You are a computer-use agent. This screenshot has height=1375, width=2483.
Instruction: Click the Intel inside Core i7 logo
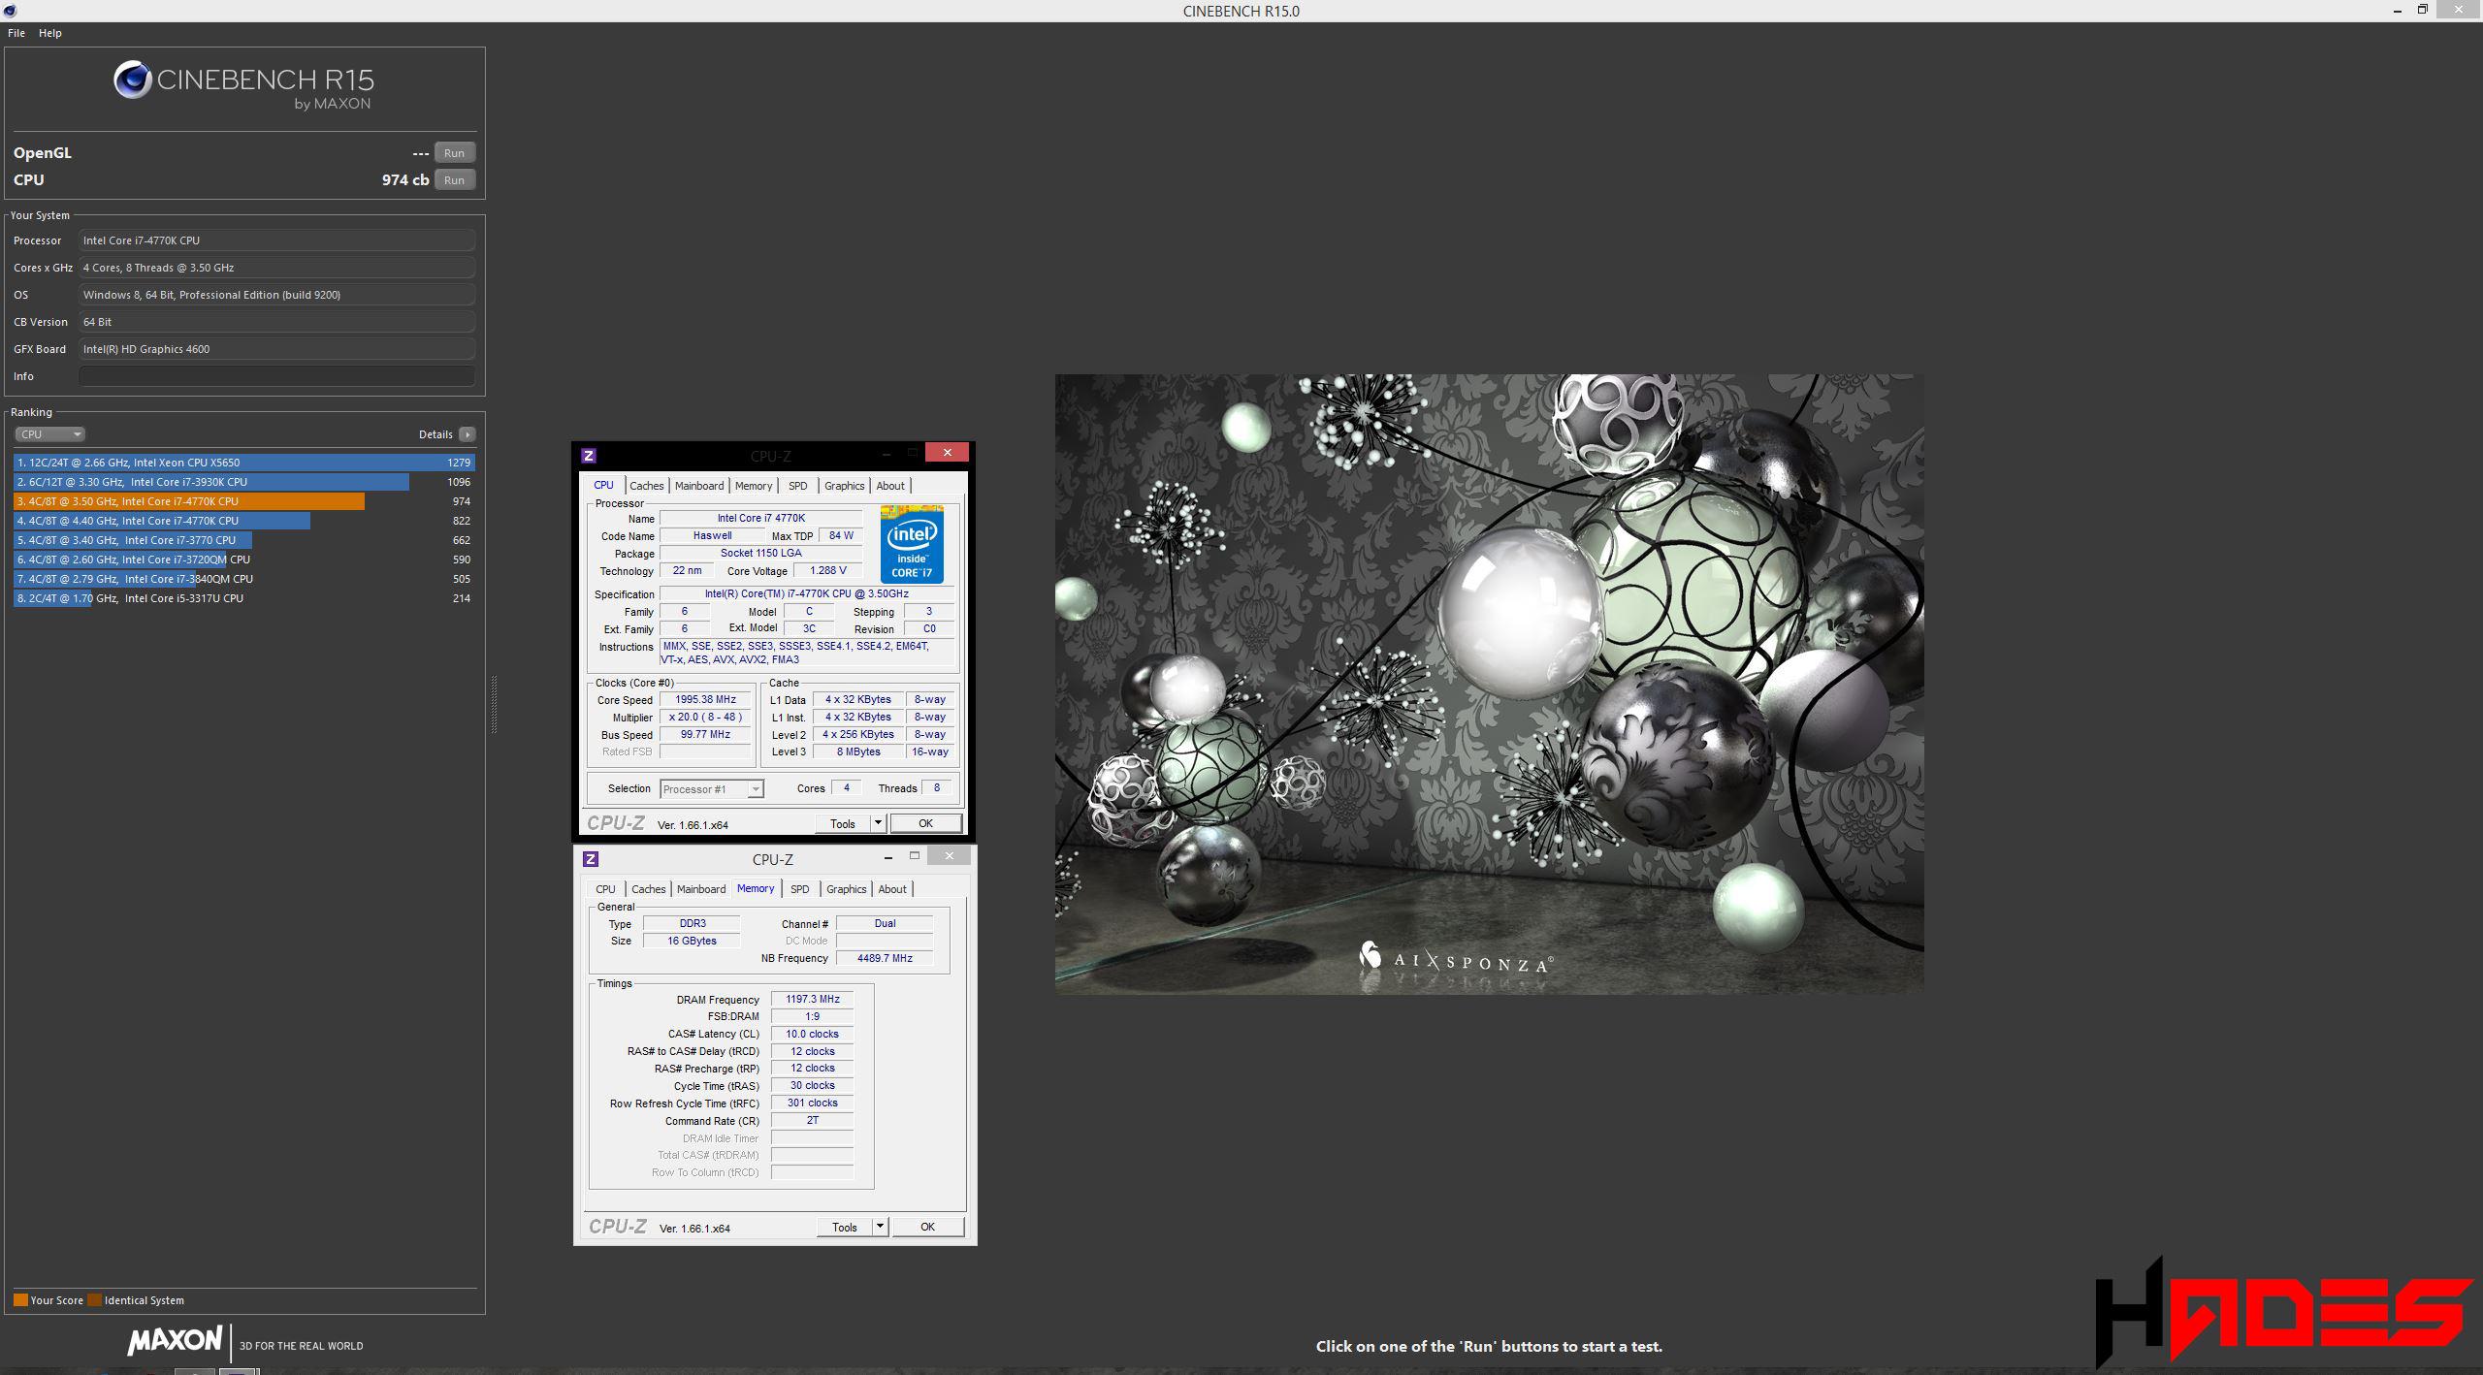(912, 544)
